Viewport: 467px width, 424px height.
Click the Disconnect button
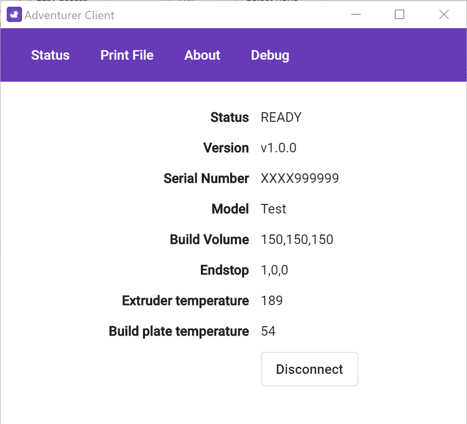(310, 369)
